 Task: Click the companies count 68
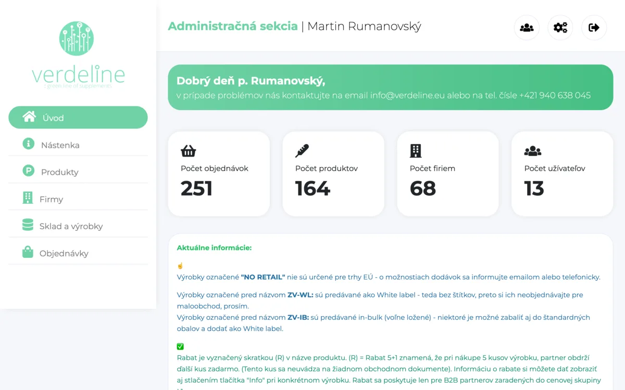click(423, 188)
